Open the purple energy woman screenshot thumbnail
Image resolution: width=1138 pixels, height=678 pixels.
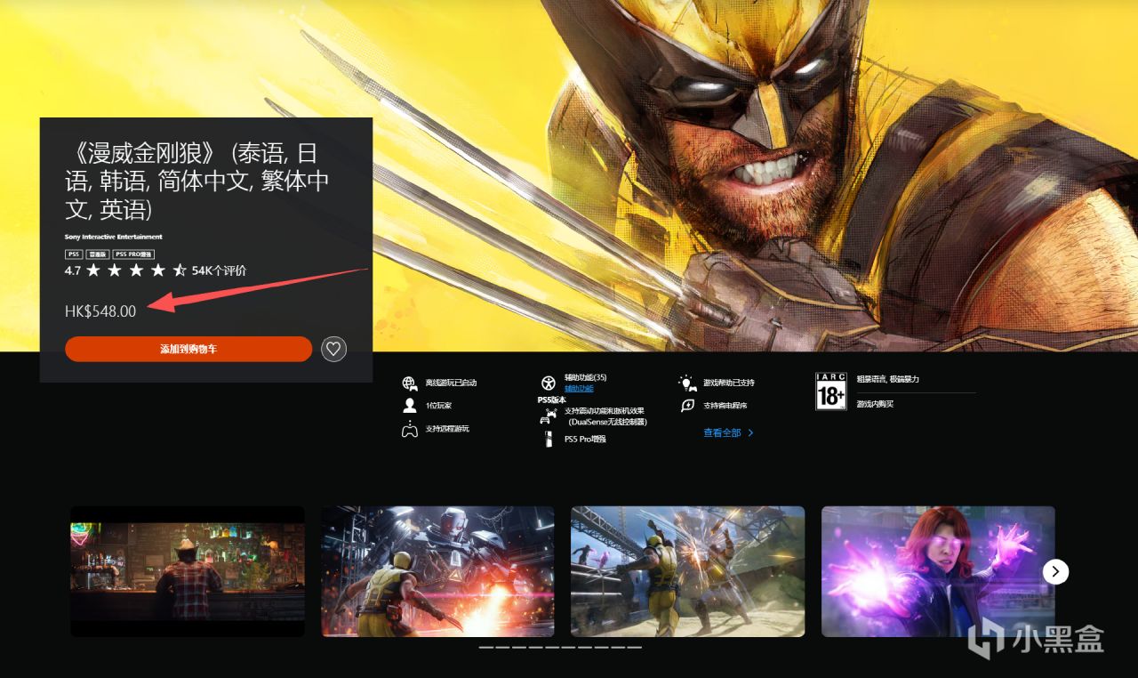pyautogui.click(x=938, y=571)
